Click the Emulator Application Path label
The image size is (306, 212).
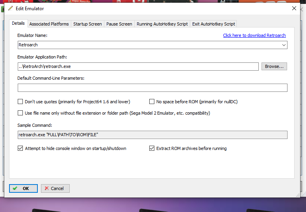(42, 57)
